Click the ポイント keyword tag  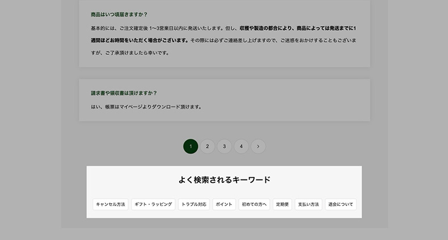coord(224,204)
